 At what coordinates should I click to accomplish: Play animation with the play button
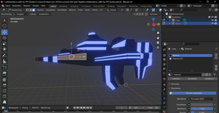84,108
